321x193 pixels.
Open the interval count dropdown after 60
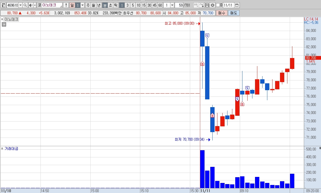point(172,5)
